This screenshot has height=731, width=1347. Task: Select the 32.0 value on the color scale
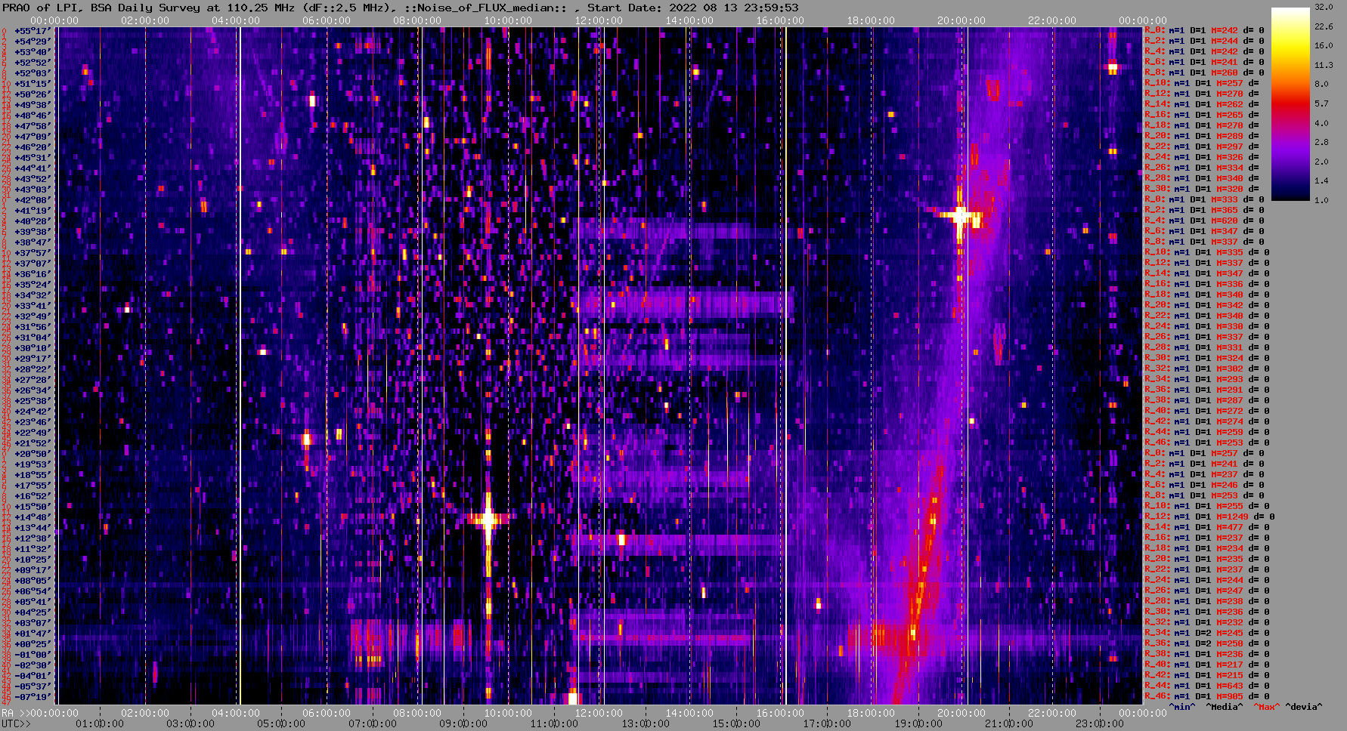1324,7
